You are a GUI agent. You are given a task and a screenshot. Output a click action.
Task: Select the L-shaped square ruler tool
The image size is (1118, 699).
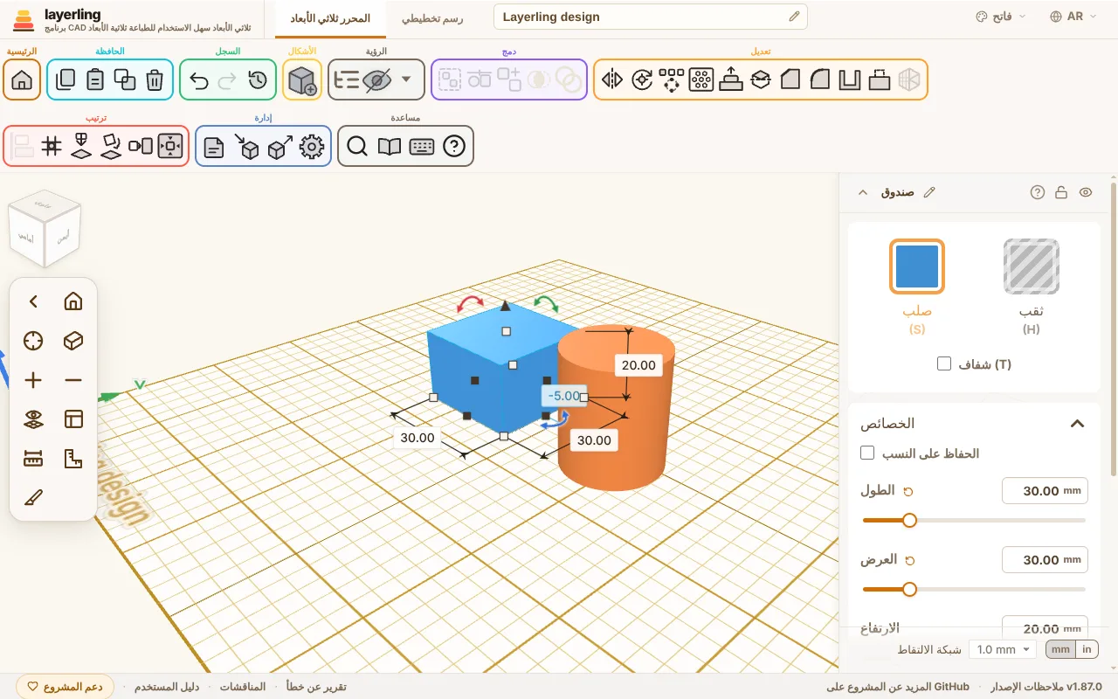click(x=73, y=459)
